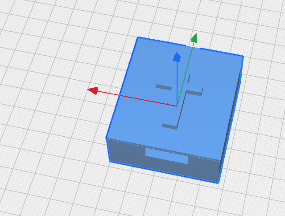Click the blue Z-axis arrow handle
The width and height of the screenshot is (285, 216).
tap(177, 57)
